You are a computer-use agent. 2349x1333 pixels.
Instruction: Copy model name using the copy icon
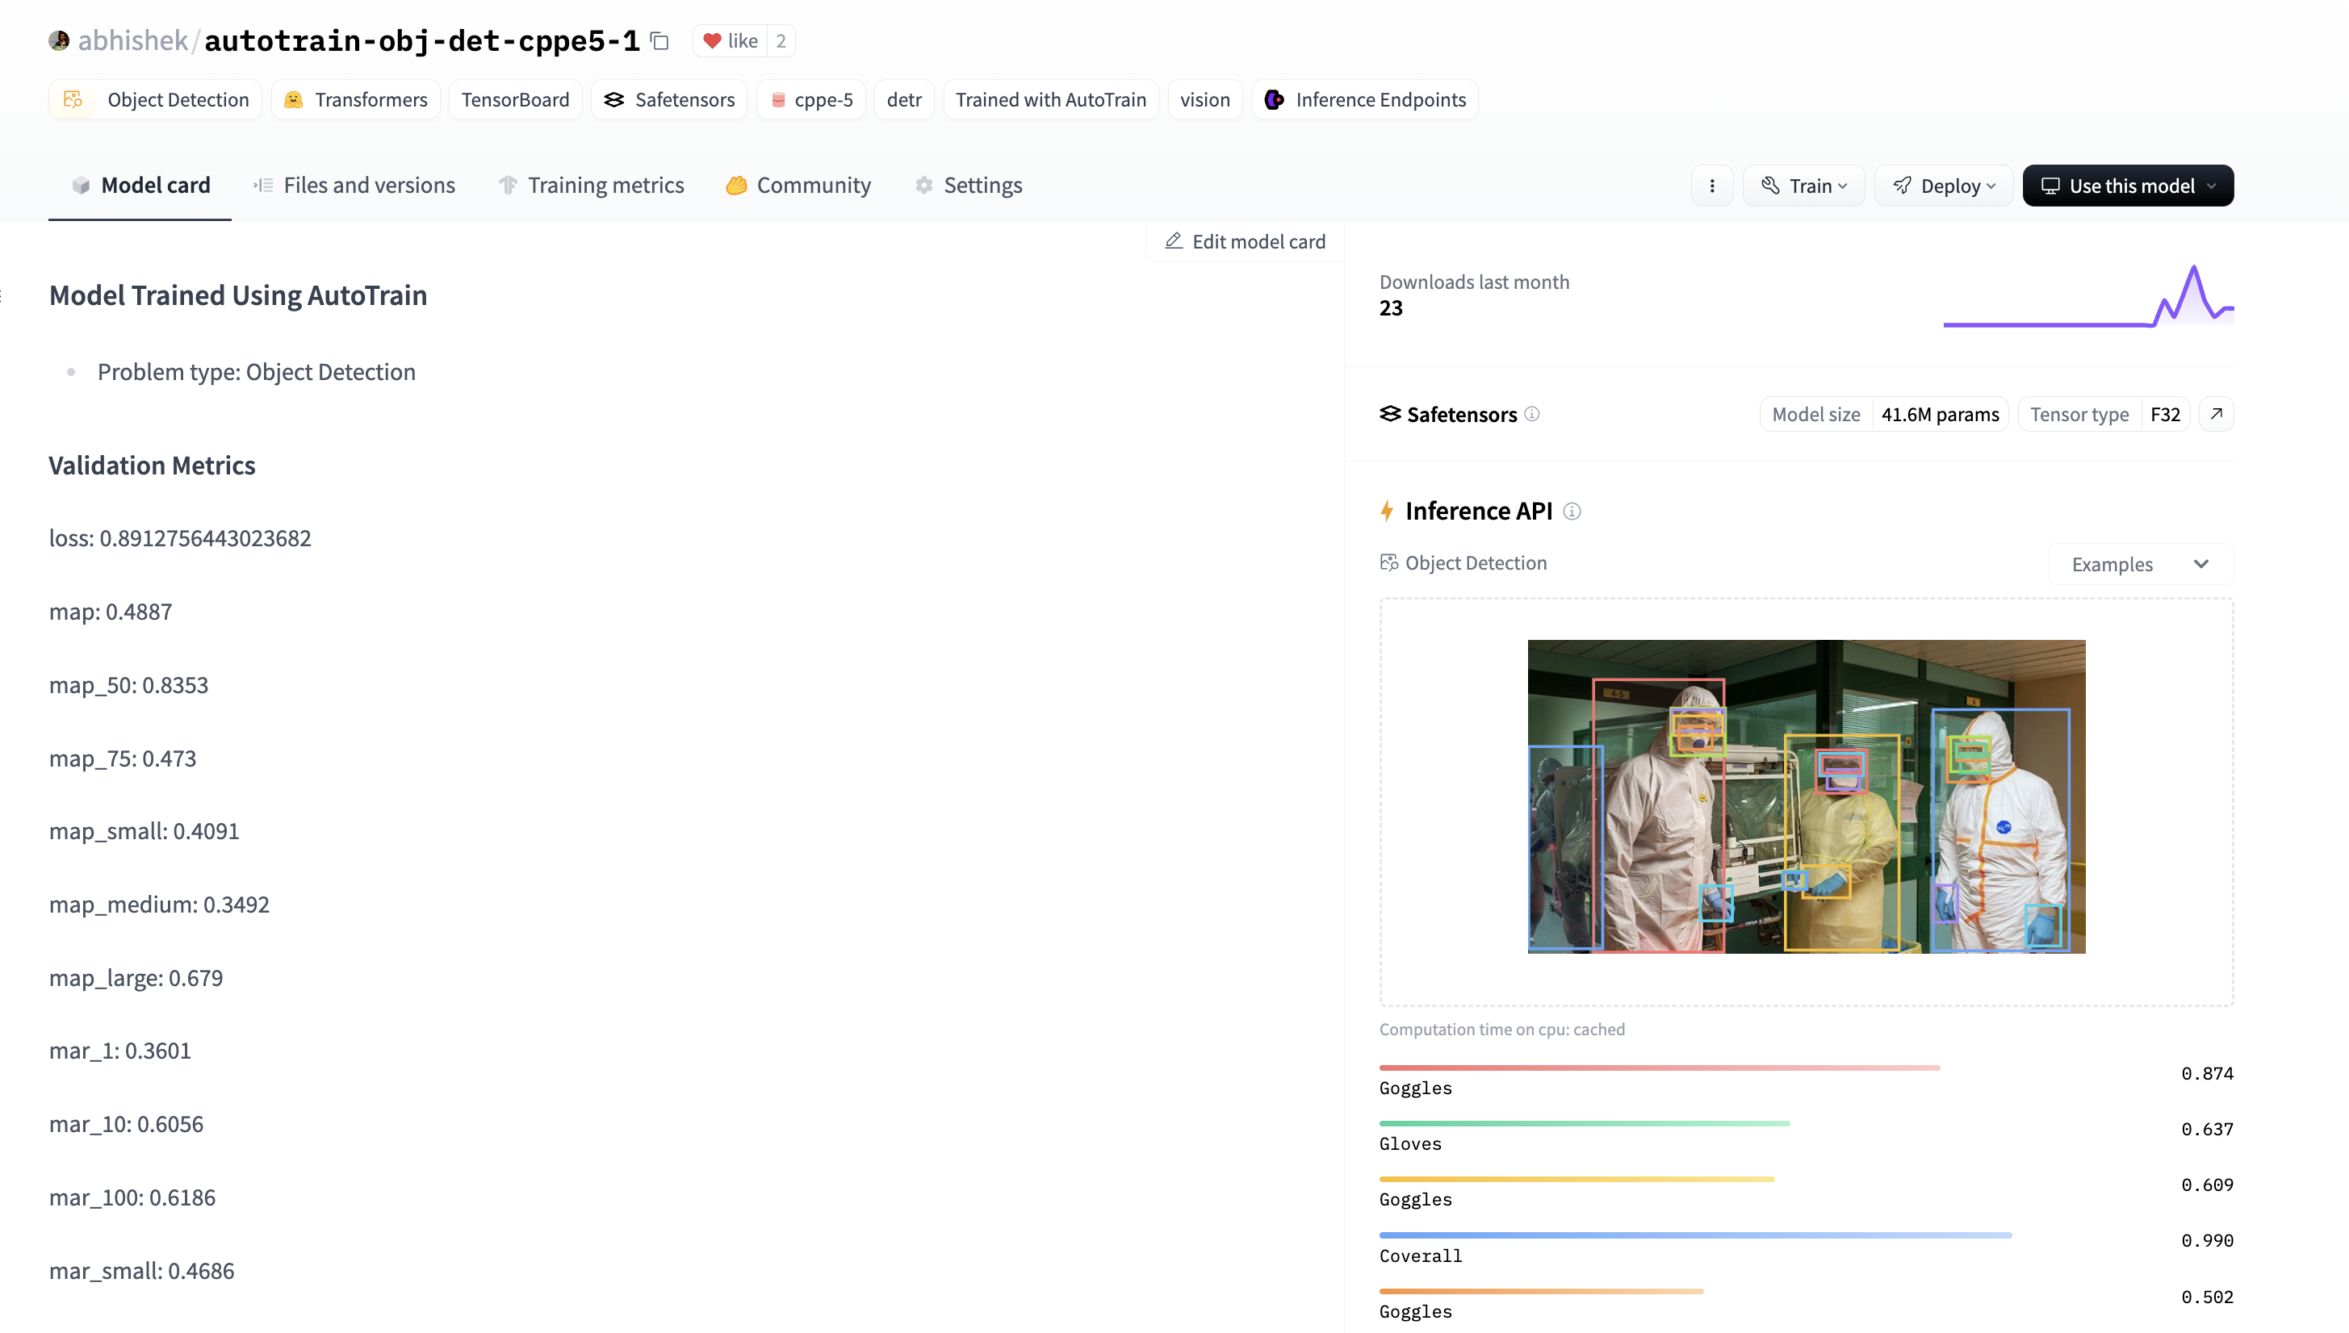point(659,41)
